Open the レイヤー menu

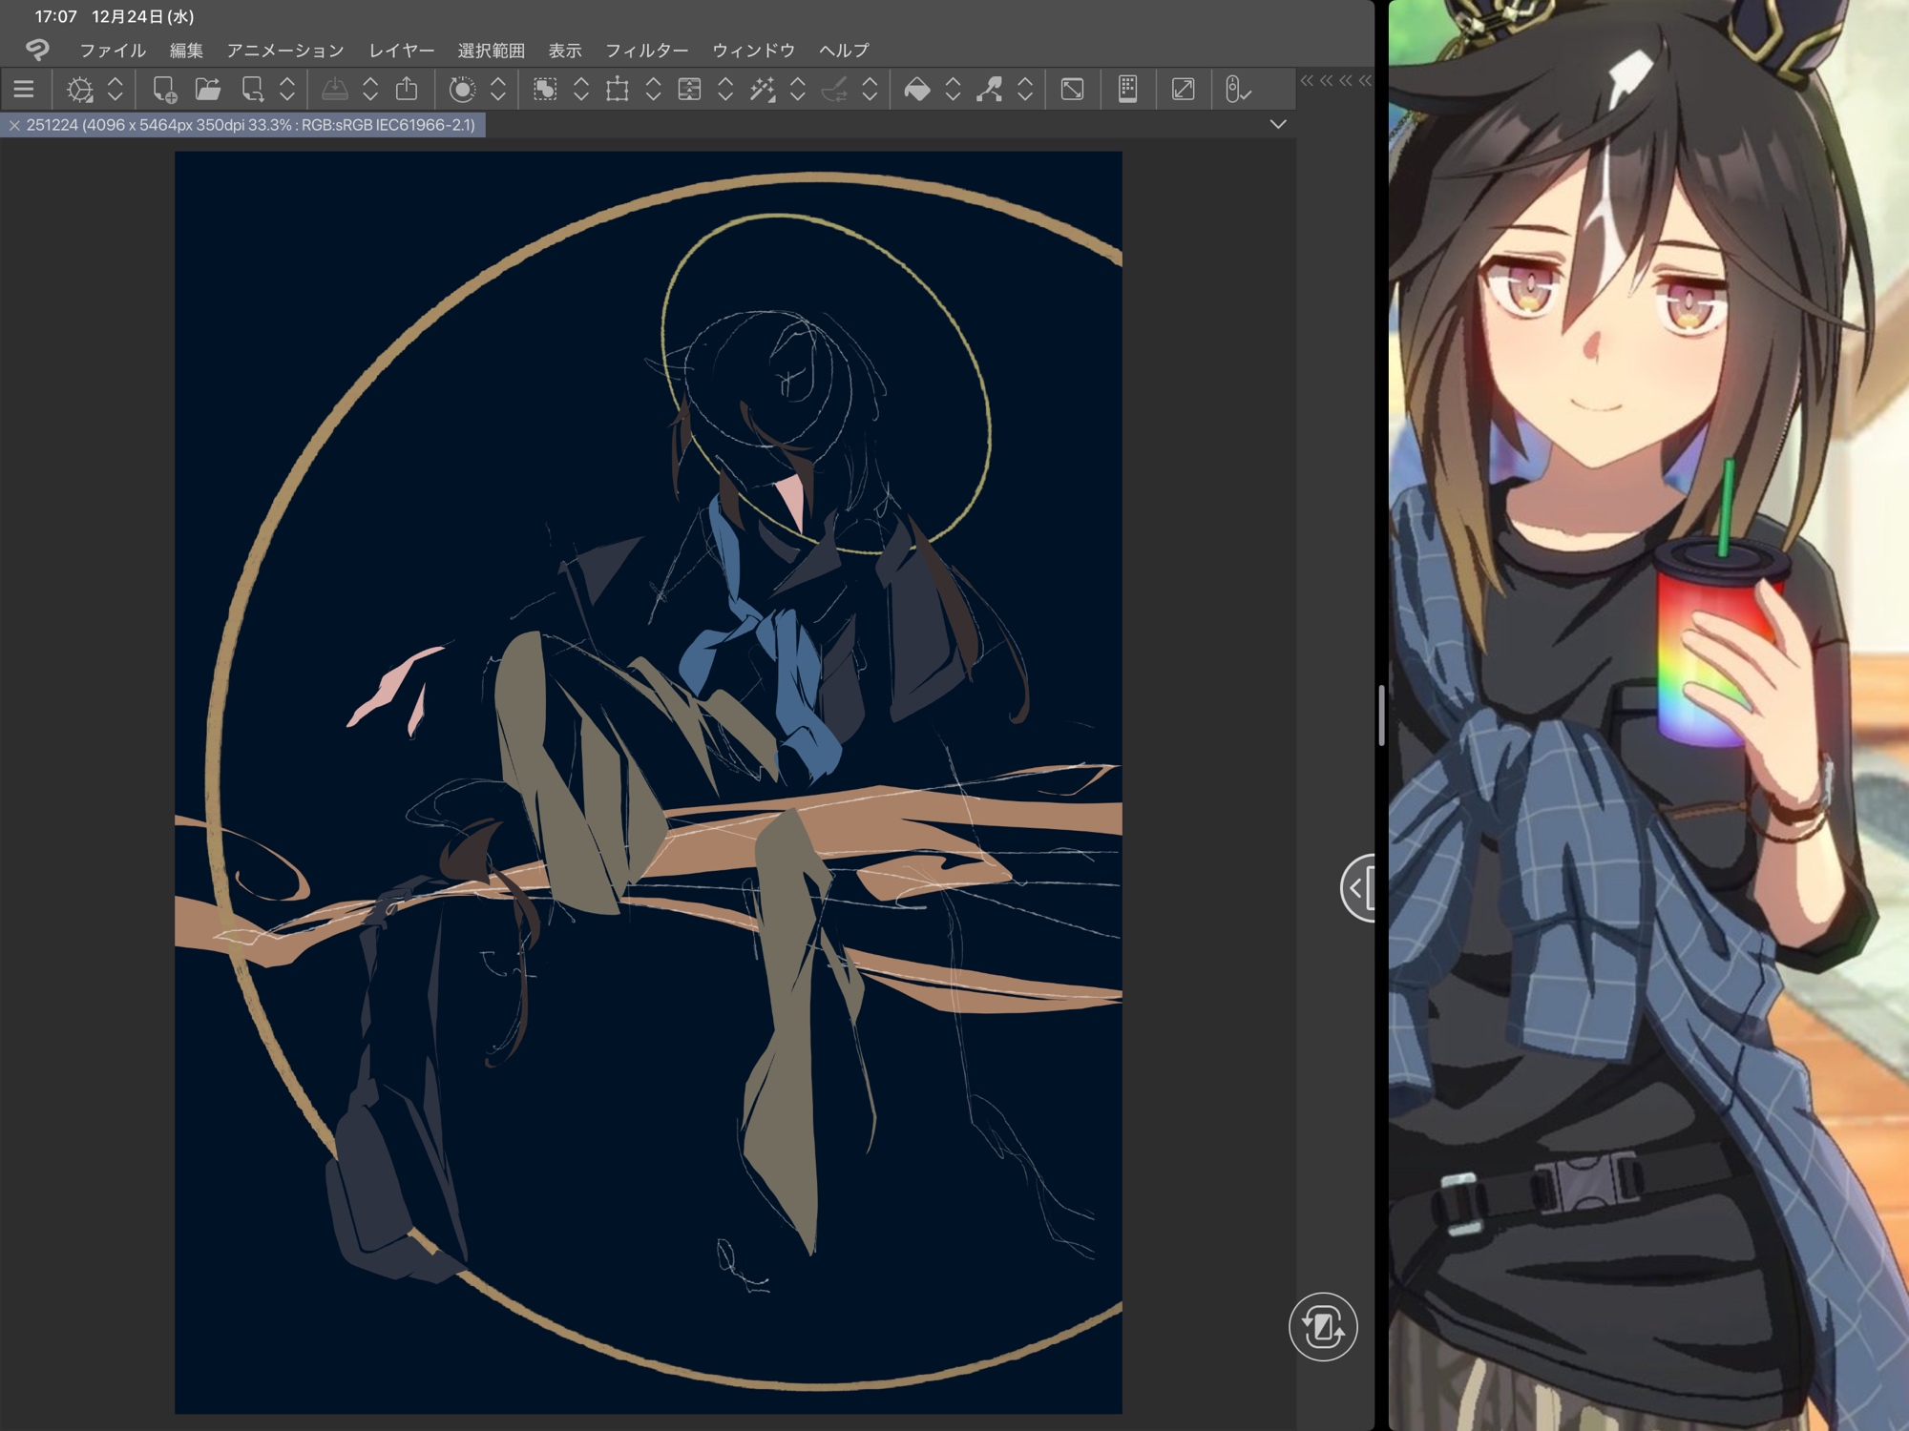point(401,51)
